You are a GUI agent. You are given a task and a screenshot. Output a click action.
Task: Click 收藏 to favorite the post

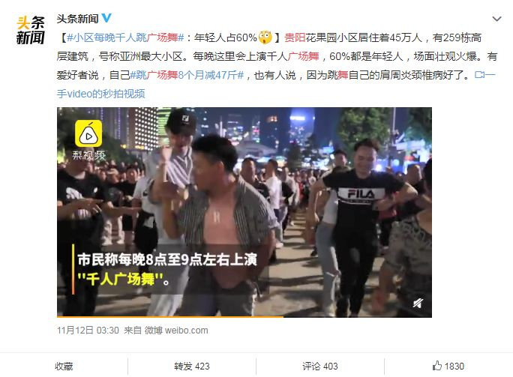[x=64, y=366]
